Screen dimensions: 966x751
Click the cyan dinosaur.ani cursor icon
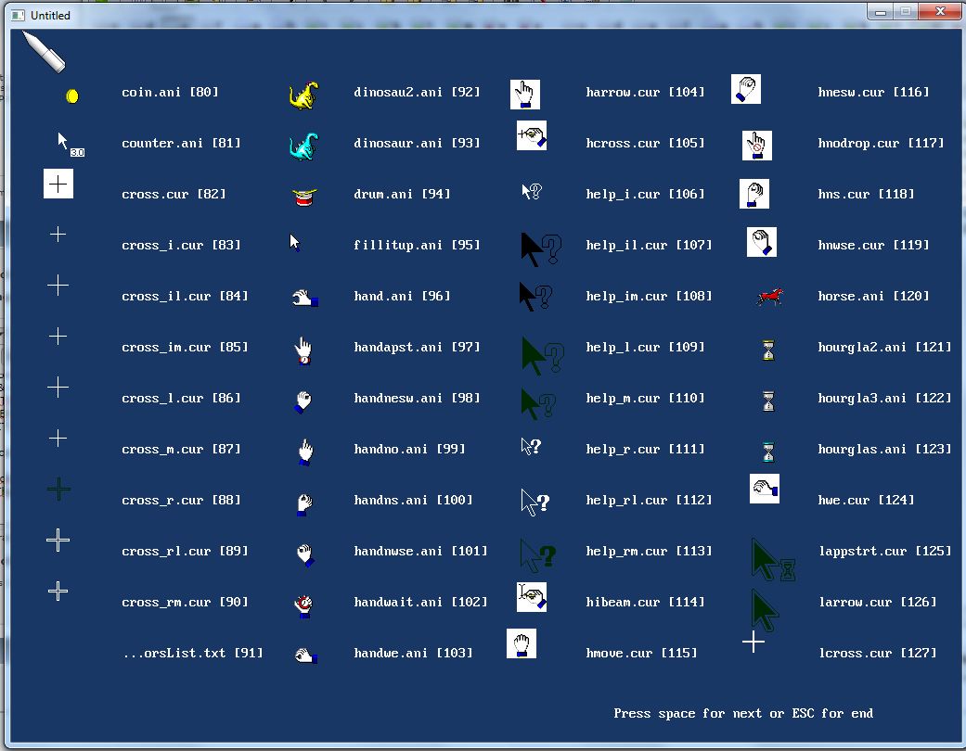tap(303, 146)
